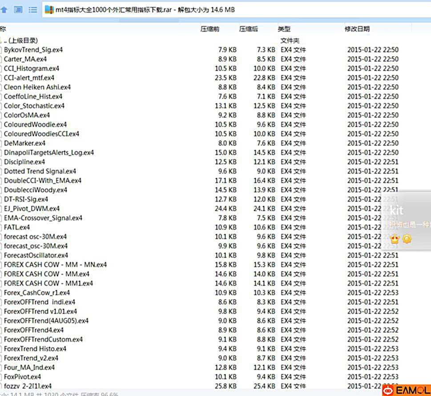Select file Dotted Trend Signal.ex4
Image resolution: width=431 pixels, height=396 pixels.
tap(40, 171)
